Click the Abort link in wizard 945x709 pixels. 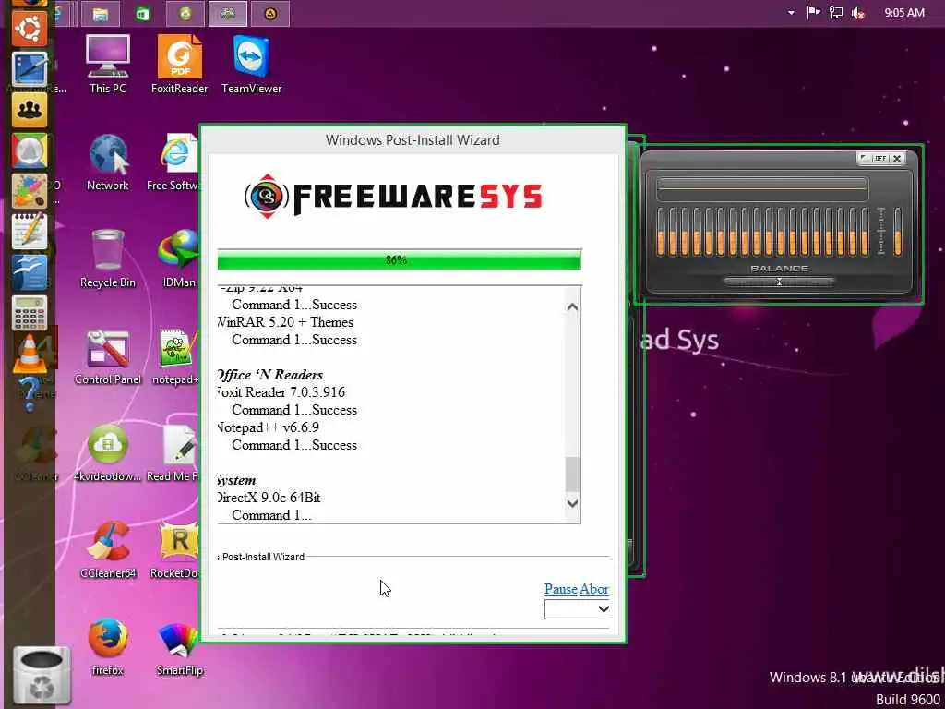tap(594, 589)
